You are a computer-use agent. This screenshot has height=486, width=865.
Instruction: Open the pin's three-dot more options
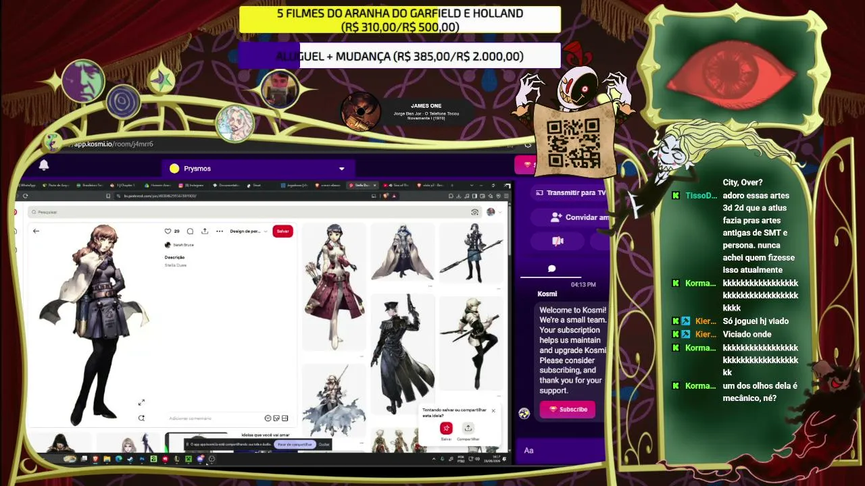click(220, 232)
